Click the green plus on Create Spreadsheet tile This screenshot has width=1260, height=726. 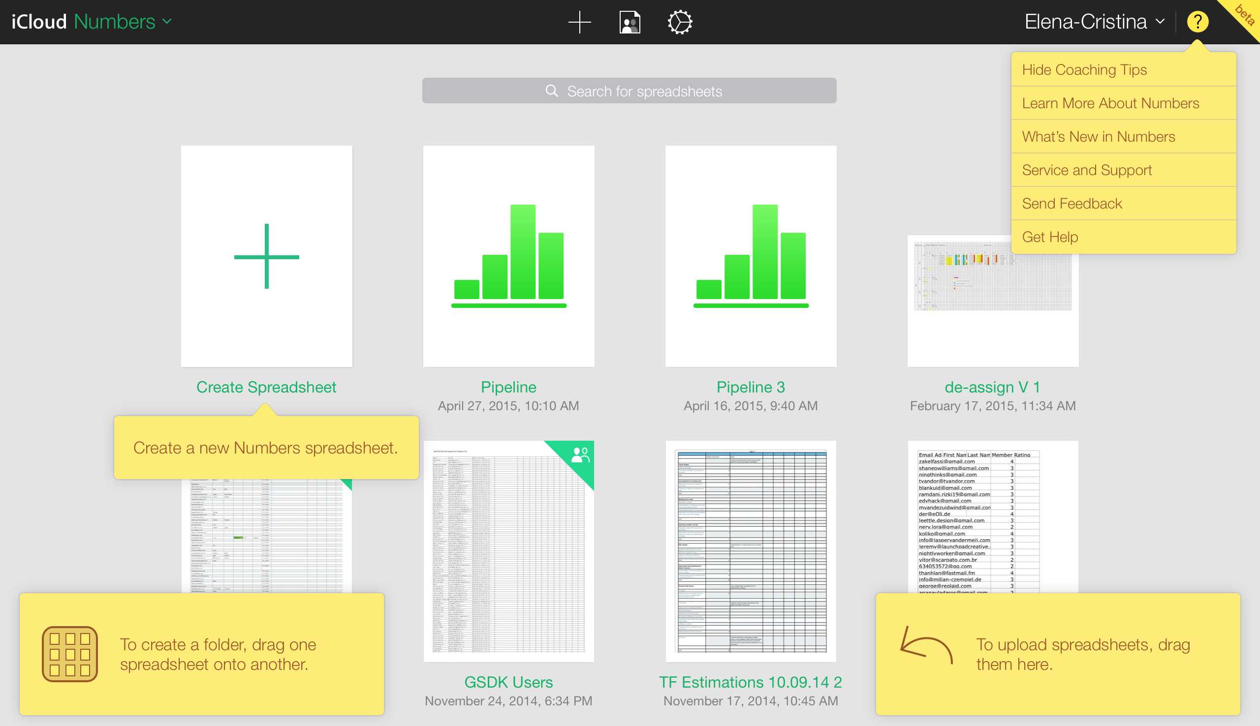coord(266,256)
